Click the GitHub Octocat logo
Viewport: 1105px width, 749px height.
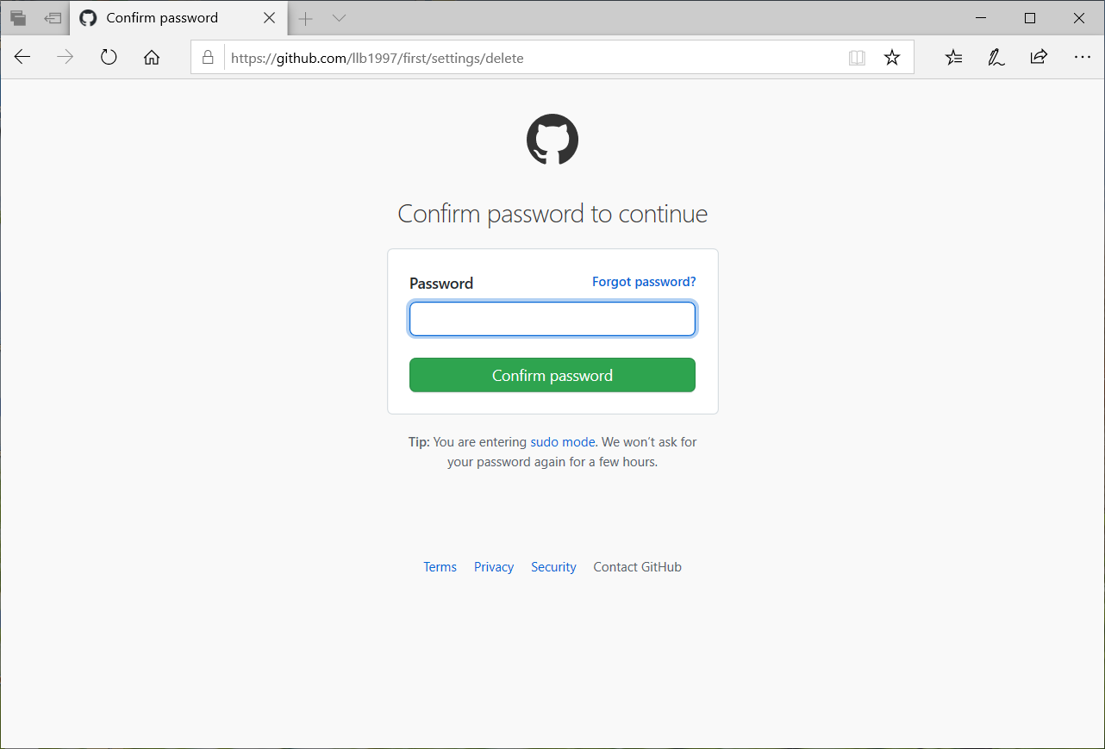pyautogui.click(x=552, y=140)
